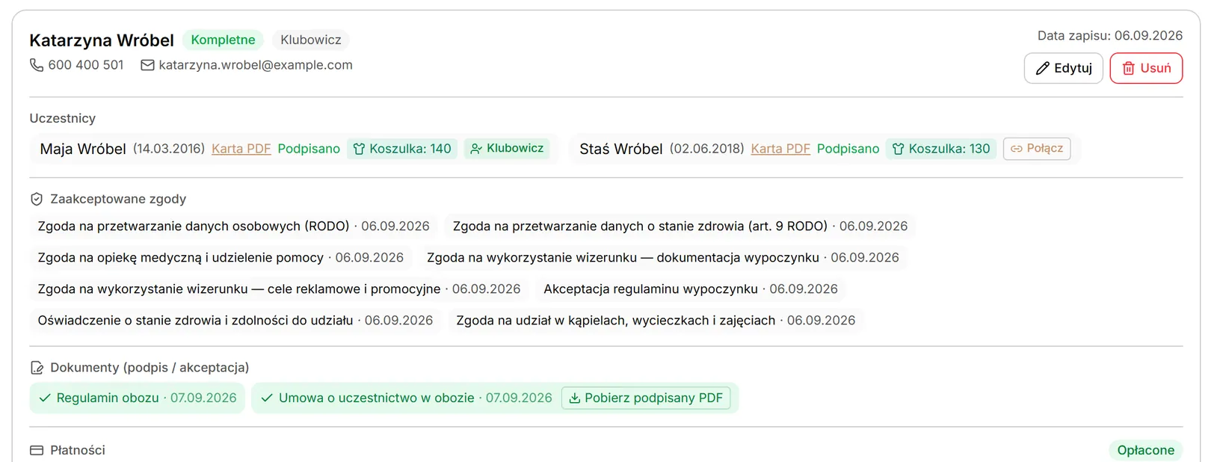Image resolution: width=1226 pixels, height=462 pixels.
Task: Click the red Usuń button
Action: (x=1146, y=68)
